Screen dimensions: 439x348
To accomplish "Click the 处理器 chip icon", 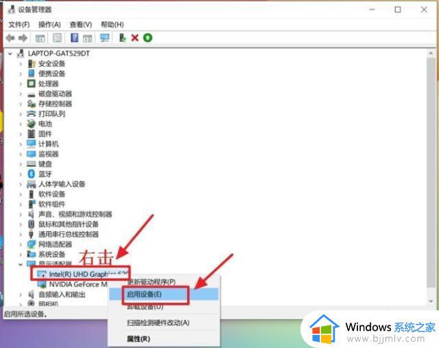I will pos(32,84).
